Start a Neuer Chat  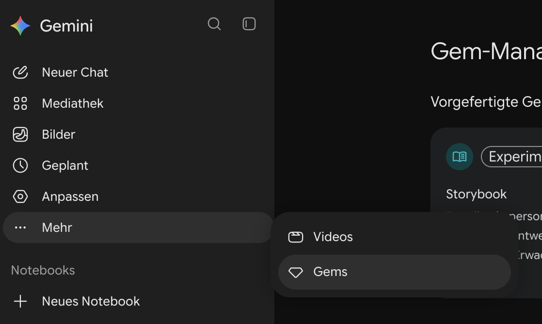(138, 72)
